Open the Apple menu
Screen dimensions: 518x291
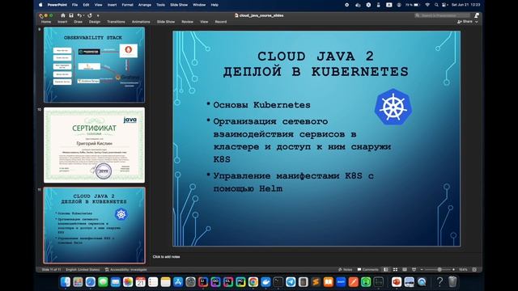(40, 5)
